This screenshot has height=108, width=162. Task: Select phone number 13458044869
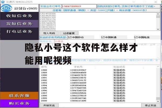coord(78,73)
